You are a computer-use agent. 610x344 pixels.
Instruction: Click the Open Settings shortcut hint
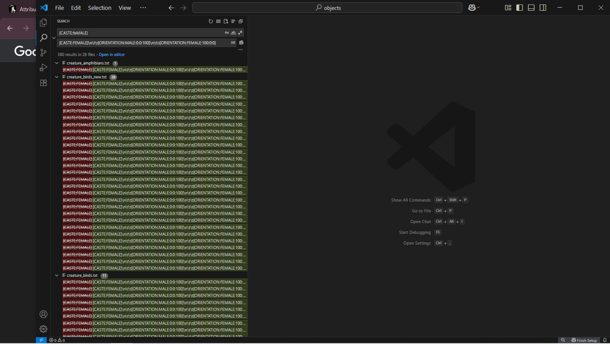pos(427,243)
